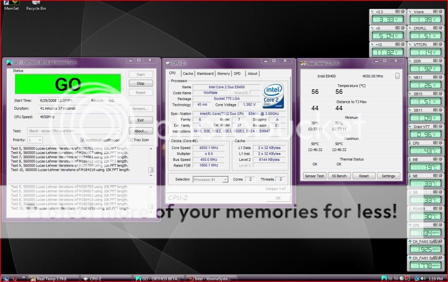
Task: Click scroll up arrow of ORTHOS upper log
Action: point(151,149)
